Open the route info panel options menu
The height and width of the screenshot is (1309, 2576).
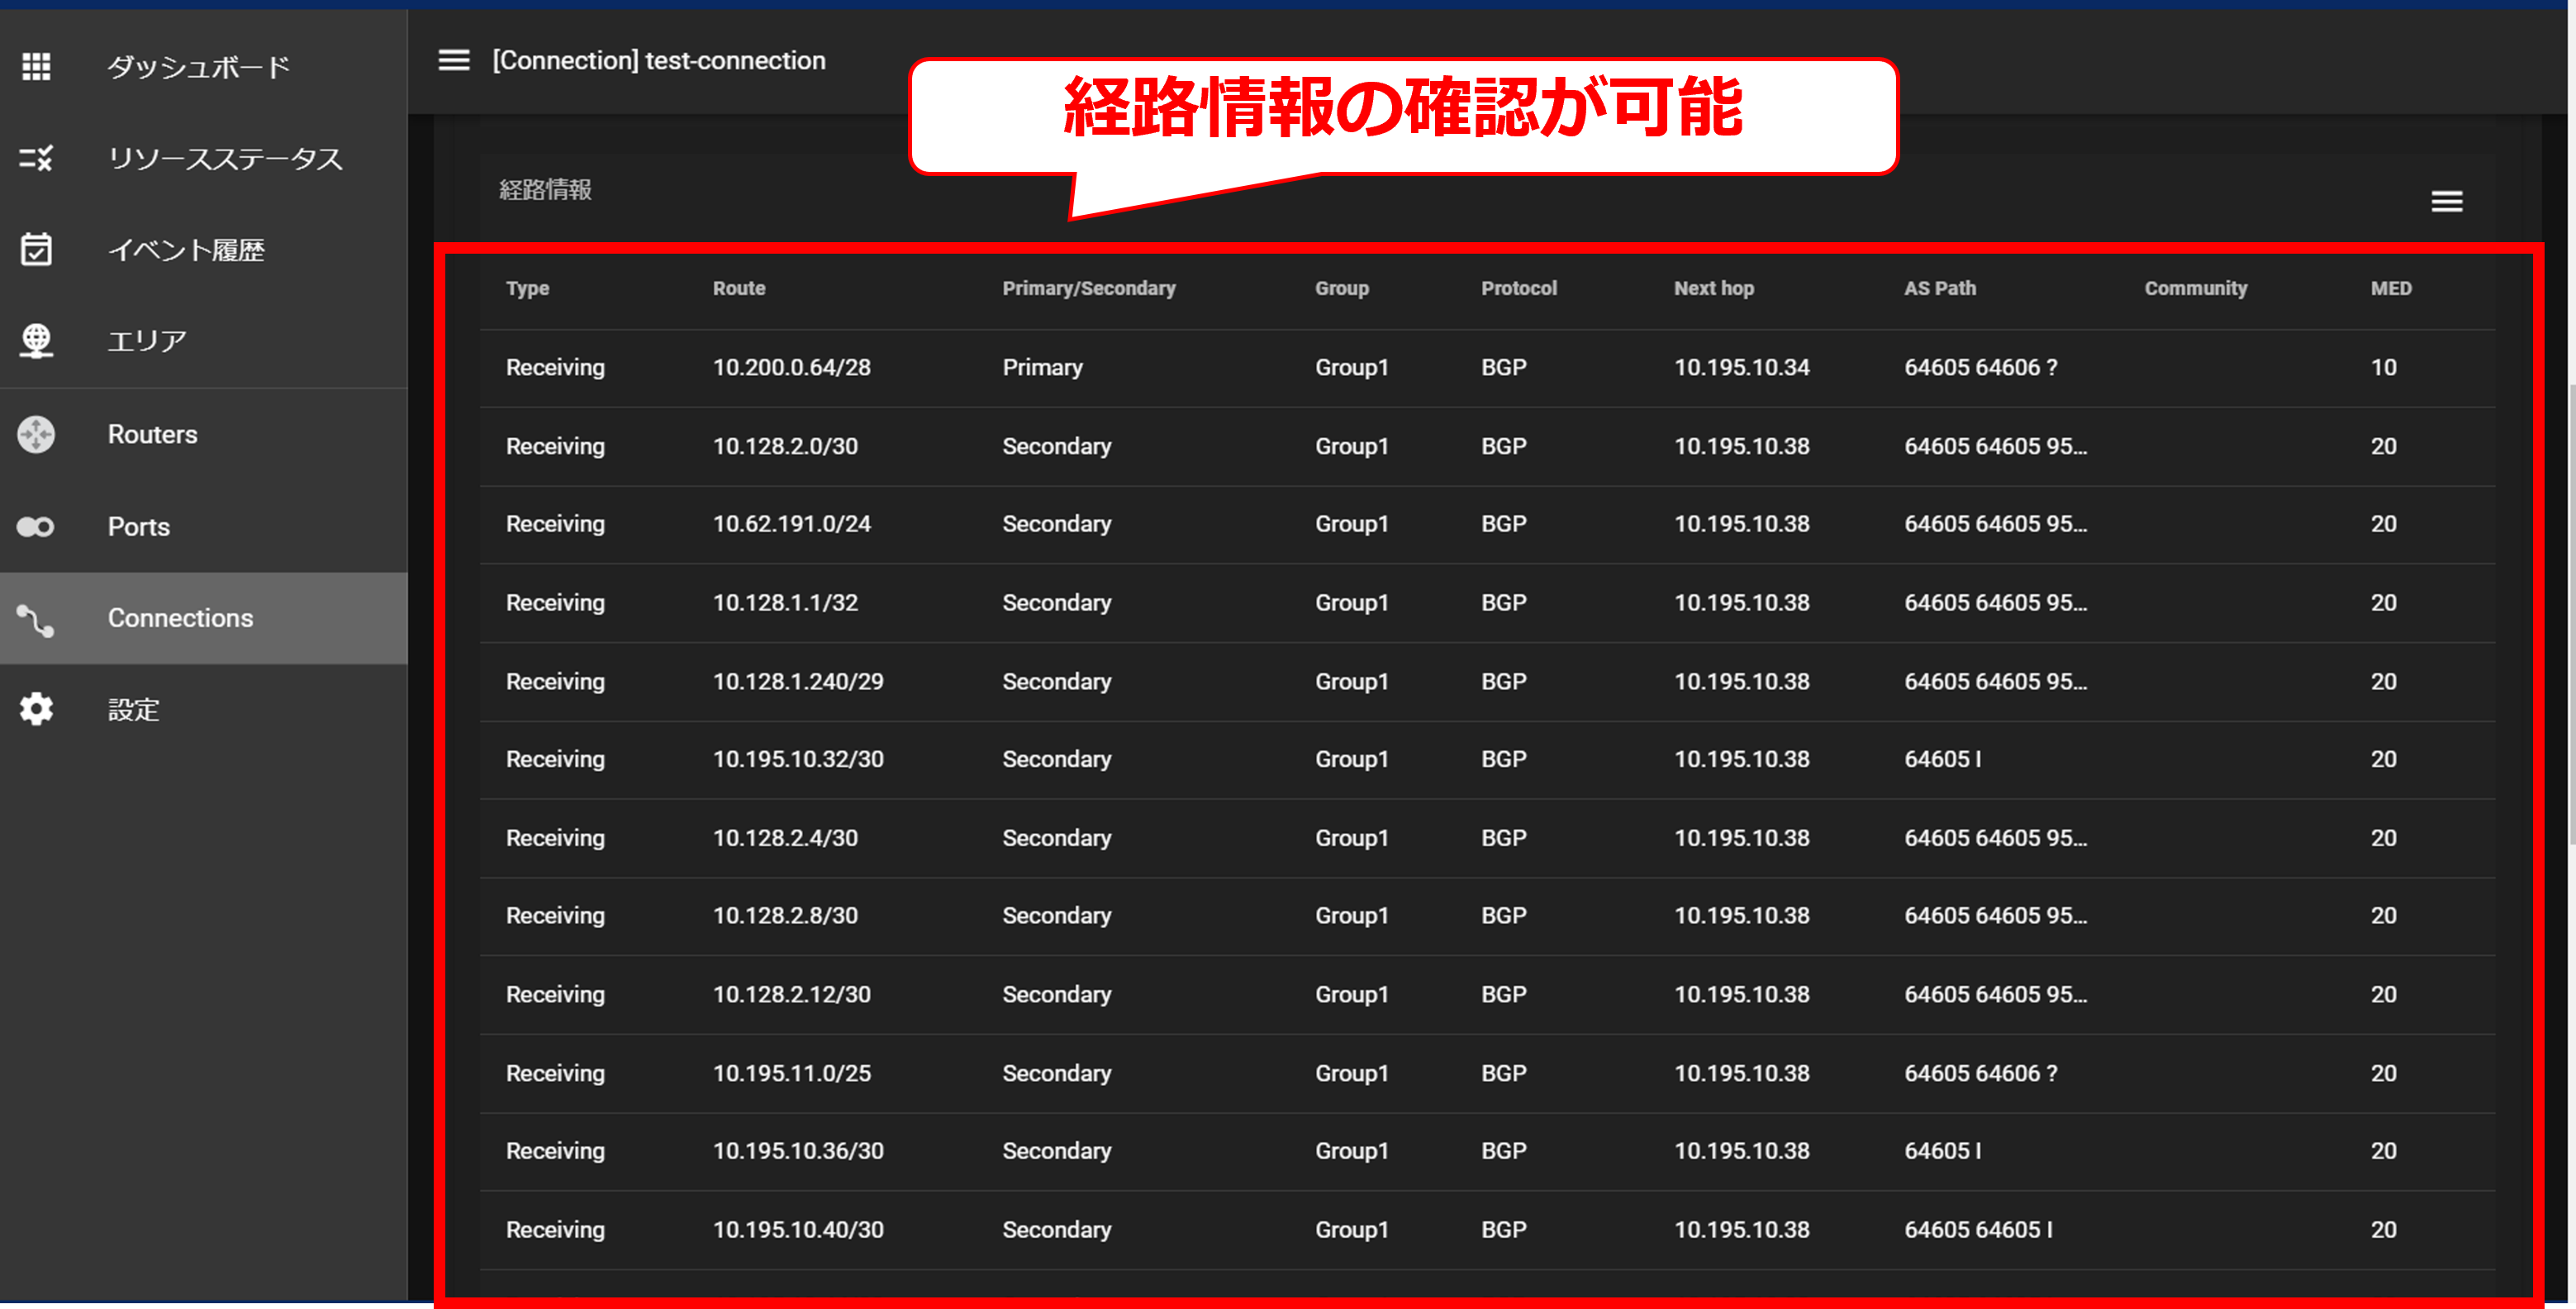[2446, 202]
